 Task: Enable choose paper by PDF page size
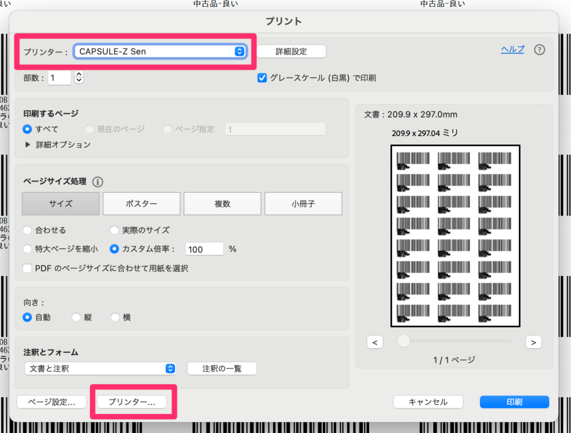coord(27,268)
